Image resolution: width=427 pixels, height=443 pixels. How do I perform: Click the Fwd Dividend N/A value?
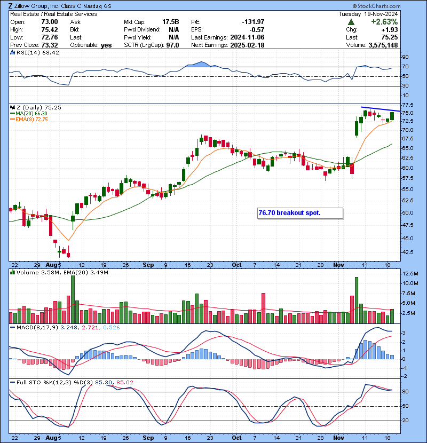(174, 30)
